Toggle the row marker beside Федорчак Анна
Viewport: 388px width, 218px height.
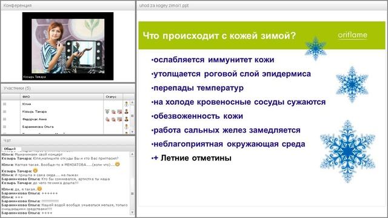coord(4,119)
